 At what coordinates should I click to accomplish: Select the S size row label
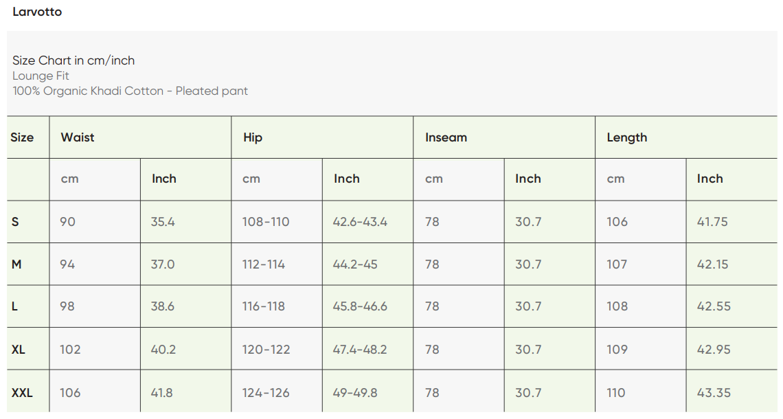pos(16,222)
